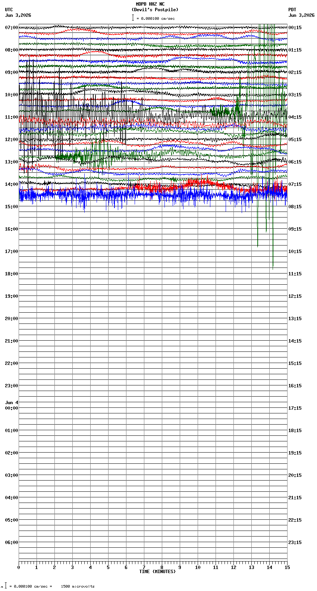Click the footer scale text 1500 microvolts
The height and width of the screenshot is (591, 317).
coord(78,587)
